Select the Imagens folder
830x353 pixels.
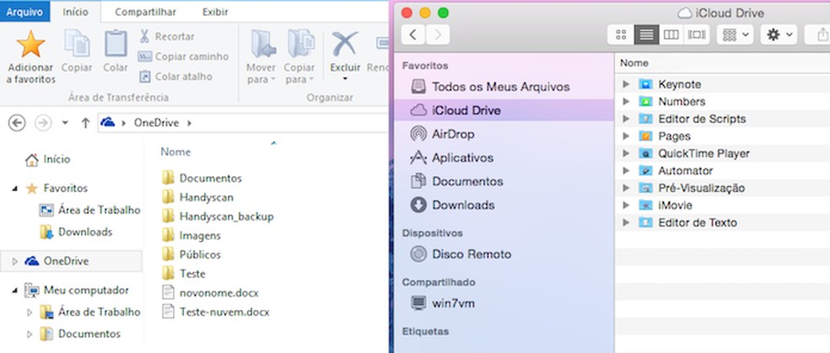[x=191, y=236]
